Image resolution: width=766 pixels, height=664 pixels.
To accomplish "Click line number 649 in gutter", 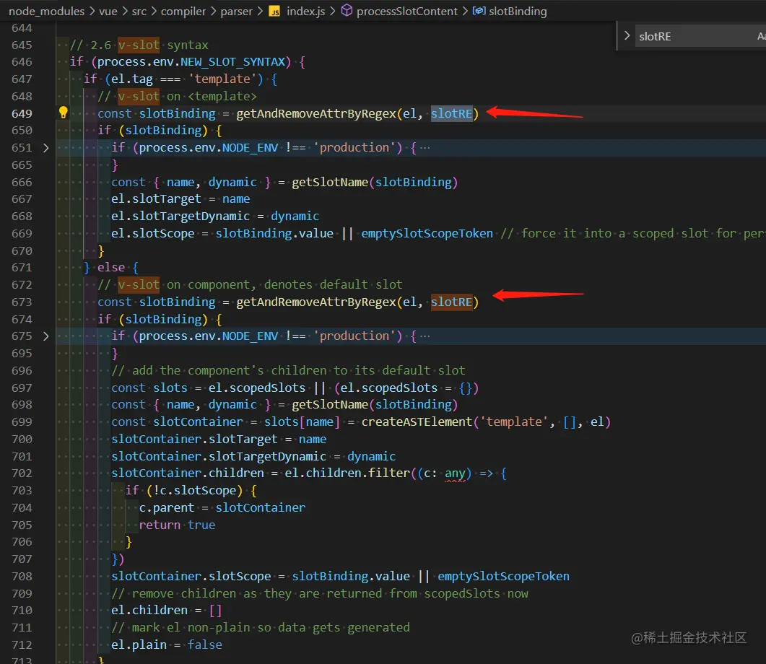I will (x=22, y=113).
